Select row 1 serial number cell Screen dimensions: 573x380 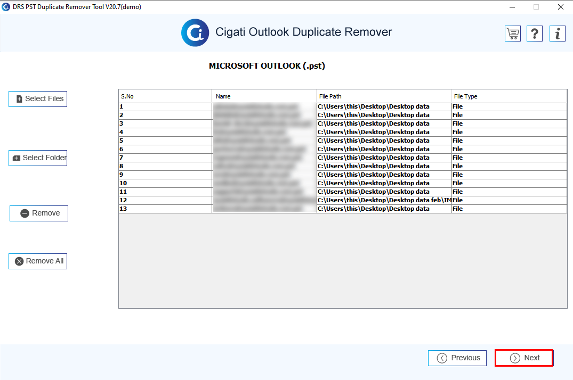pos(165,106)
